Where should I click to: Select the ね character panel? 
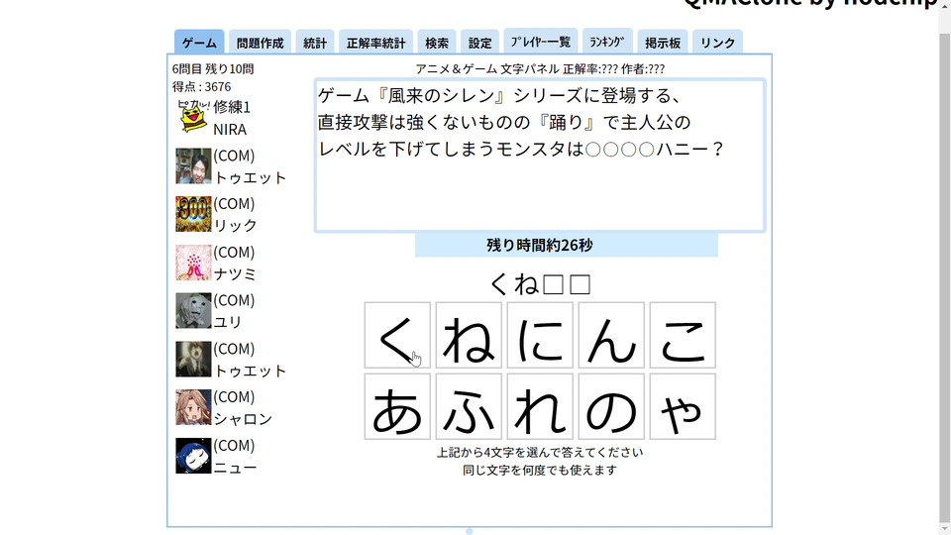click(469, 335)
